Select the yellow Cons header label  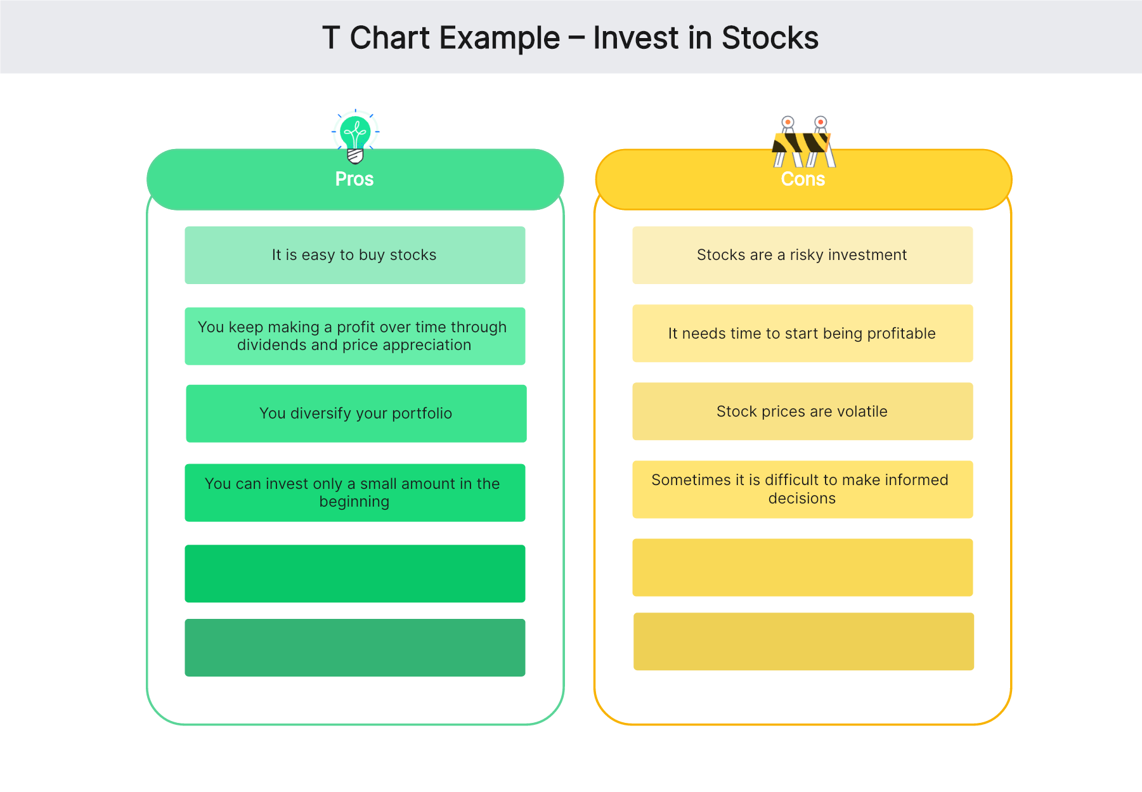click(803, 180)
